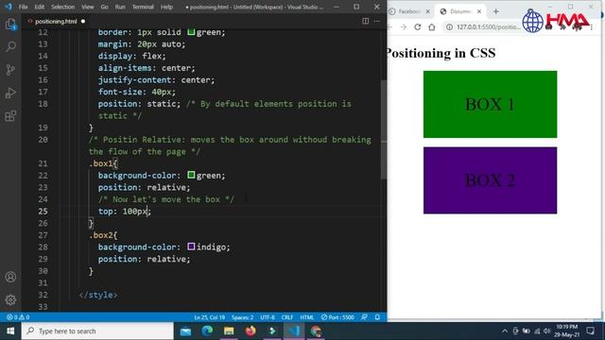This screenshot has height=340, width=605.
Task: Click the browser address bar URL
Action: coord(488,27)
